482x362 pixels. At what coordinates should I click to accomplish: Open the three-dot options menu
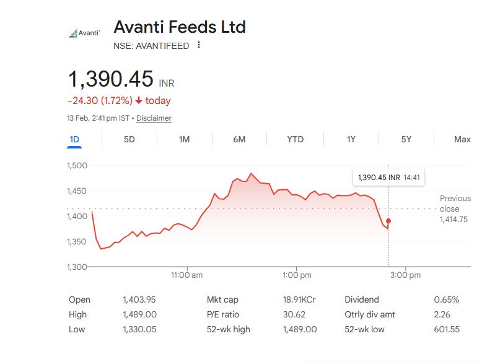(199, 45)
